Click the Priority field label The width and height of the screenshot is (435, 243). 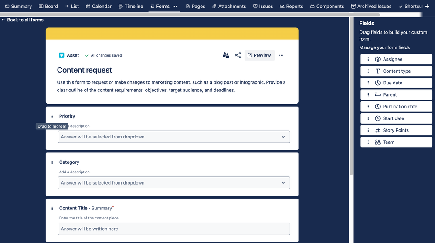coord(67,116)
